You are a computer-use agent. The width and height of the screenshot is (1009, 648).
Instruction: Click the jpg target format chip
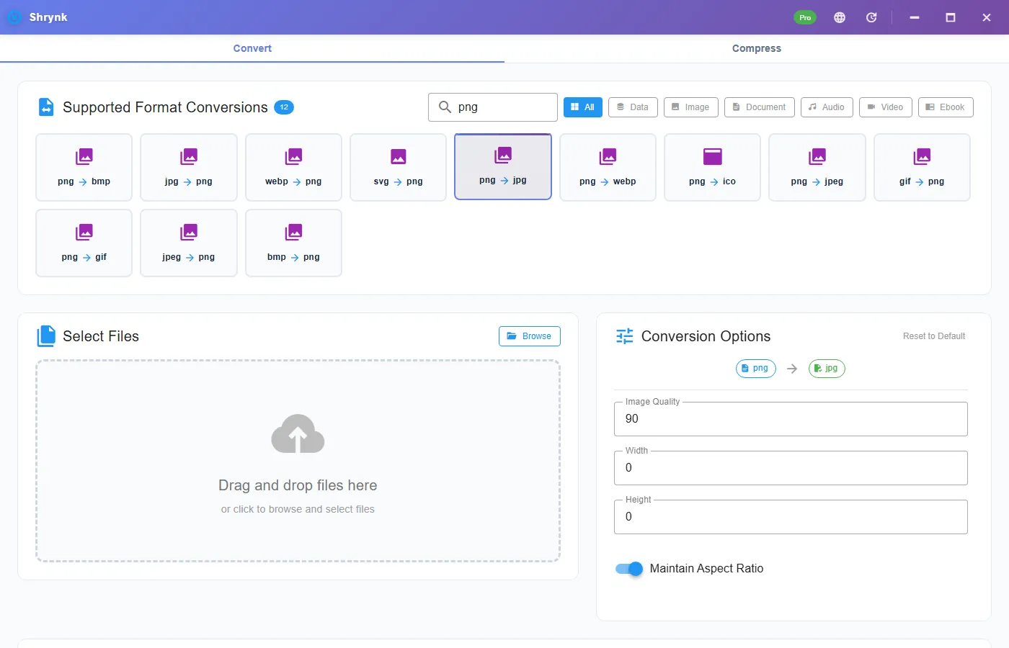pyautogui.click(x=827, y=369)
